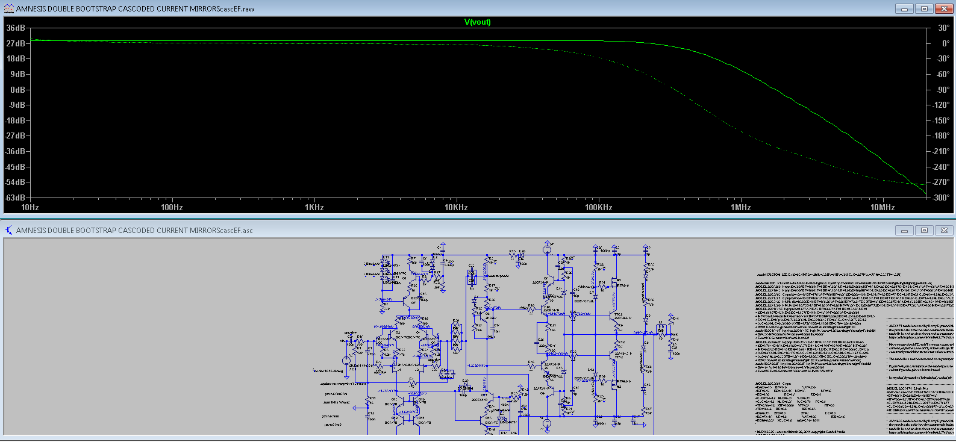Viewport: 956px width, 442px height.
Task: Click the -63dB magnitude axis label
Action: (15, 198)
